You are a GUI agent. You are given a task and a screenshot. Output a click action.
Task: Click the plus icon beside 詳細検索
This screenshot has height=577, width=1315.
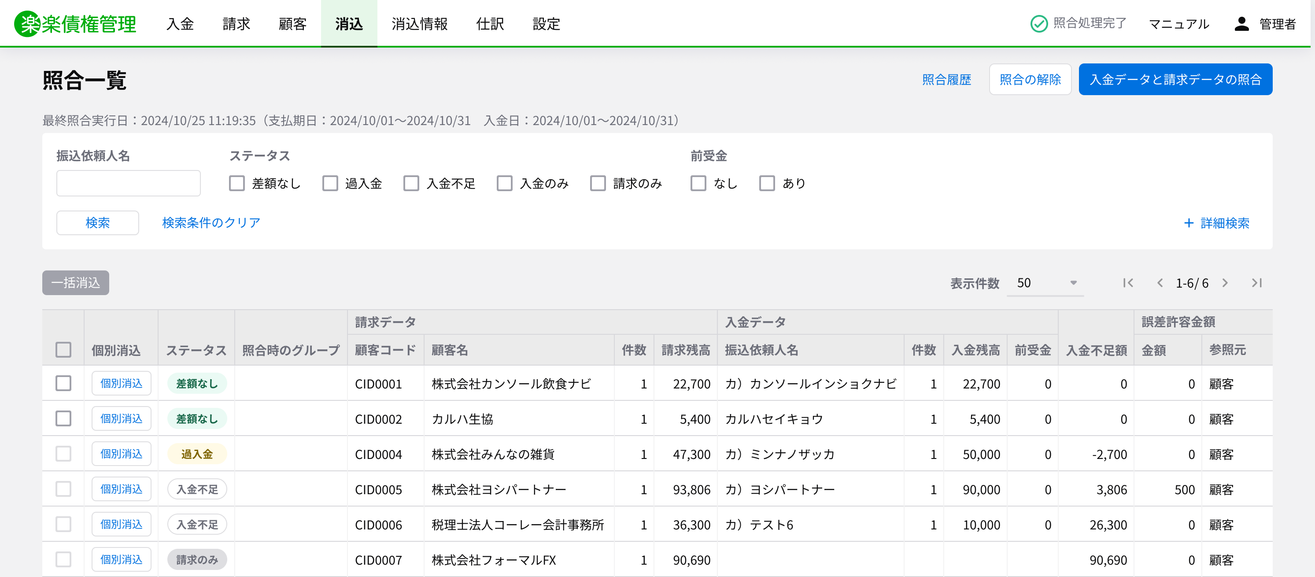tap(1189, 223)
